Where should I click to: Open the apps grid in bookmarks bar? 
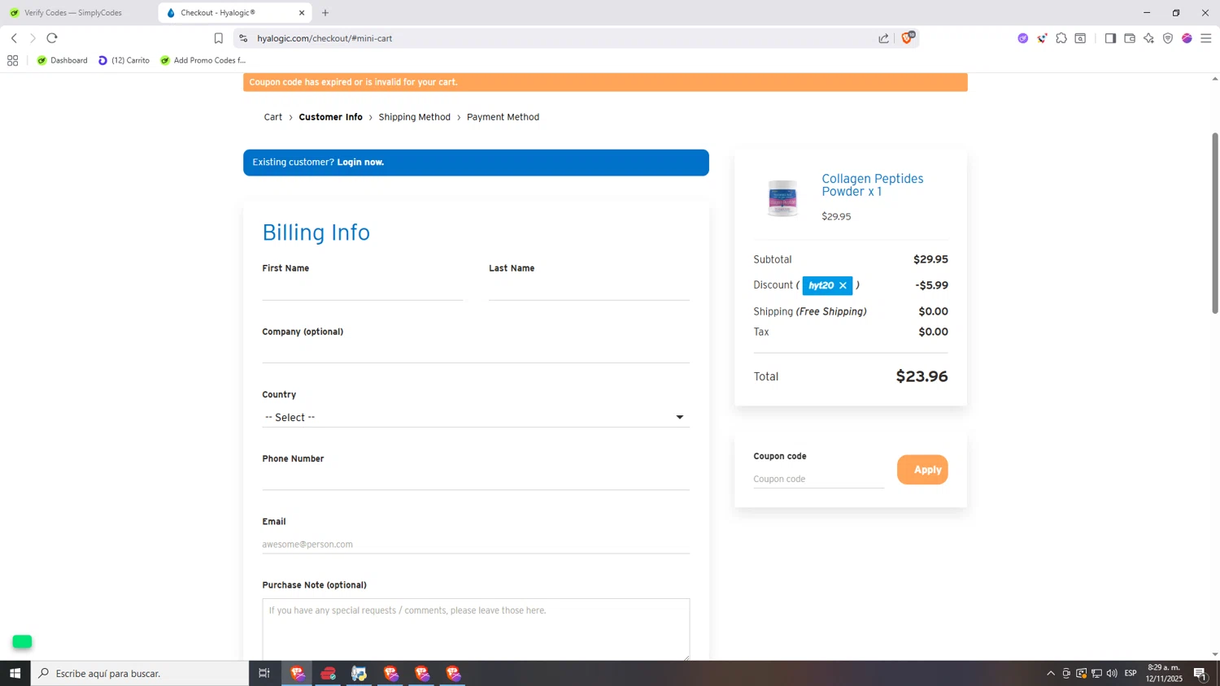pyautogui.click(x=12, y=60)
